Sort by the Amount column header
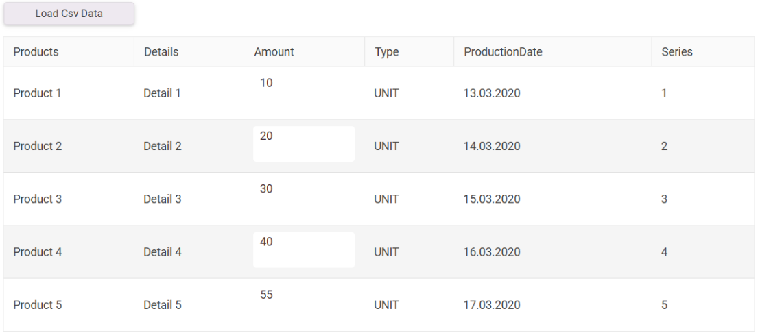758x333 pixels. (304, 51)
